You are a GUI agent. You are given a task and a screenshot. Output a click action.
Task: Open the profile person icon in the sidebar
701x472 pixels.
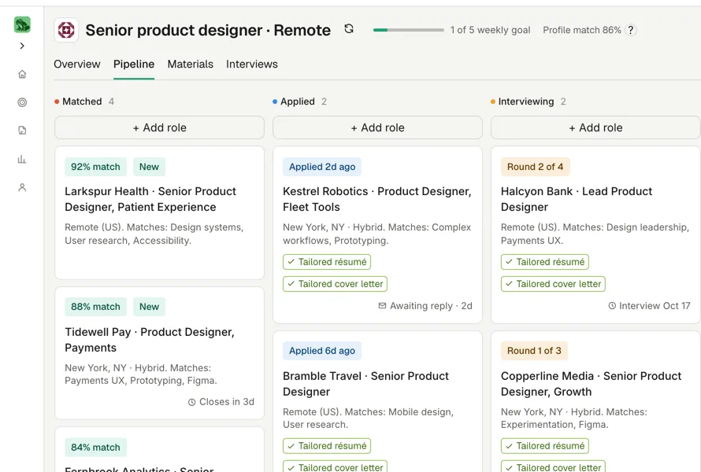coord(22,187)
